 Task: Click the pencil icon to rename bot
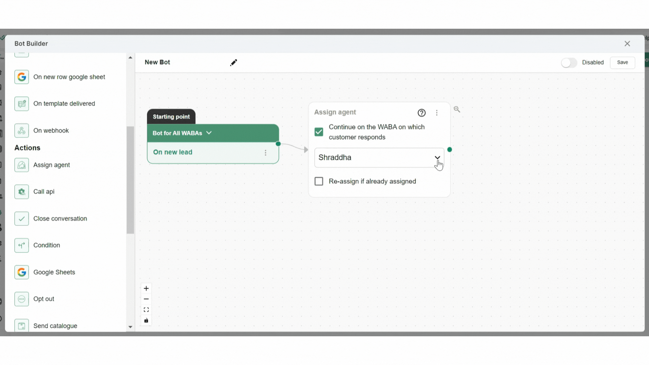click(x=234, y=63)
